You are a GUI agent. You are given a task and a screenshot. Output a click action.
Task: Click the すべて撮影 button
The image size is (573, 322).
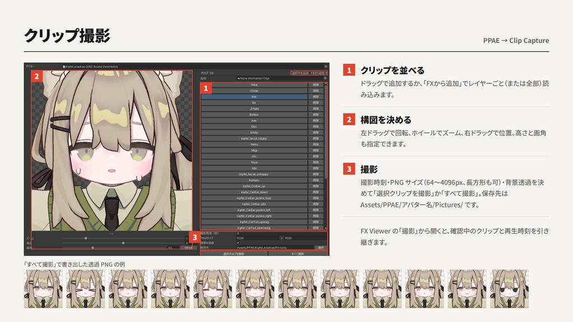coord(298,253)
